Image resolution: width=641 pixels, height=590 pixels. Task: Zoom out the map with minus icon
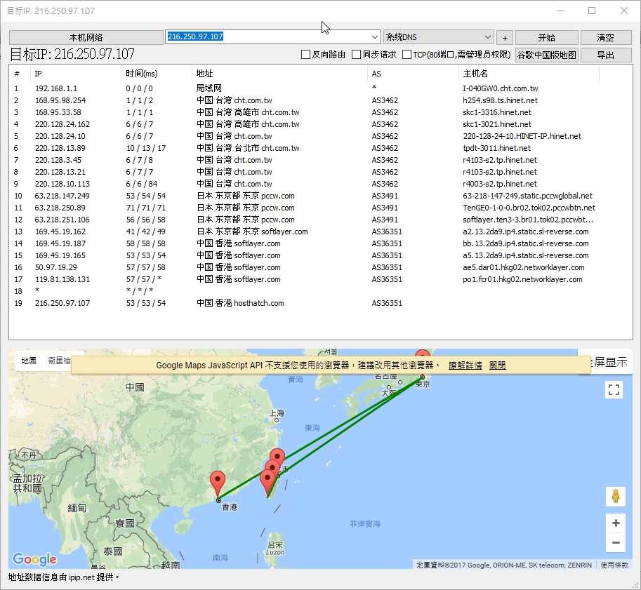tap(616, 542)
